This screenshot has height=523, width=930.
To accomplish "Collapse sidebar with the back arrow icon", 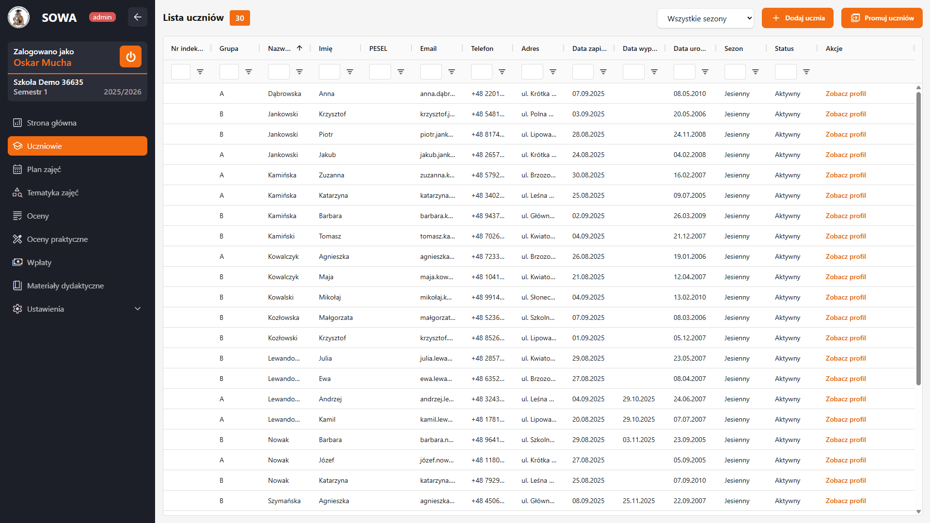I will point(138,17).
